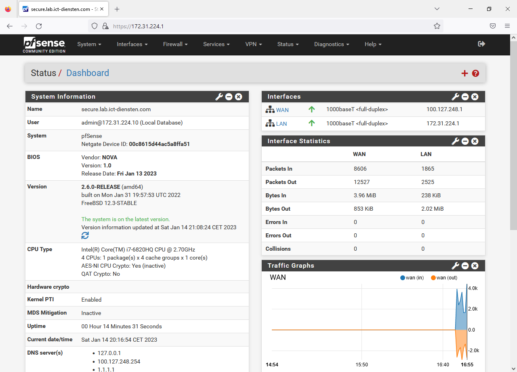
Task: Click DNS server 100.127.248.254 entry
Action: pos(119,361)
